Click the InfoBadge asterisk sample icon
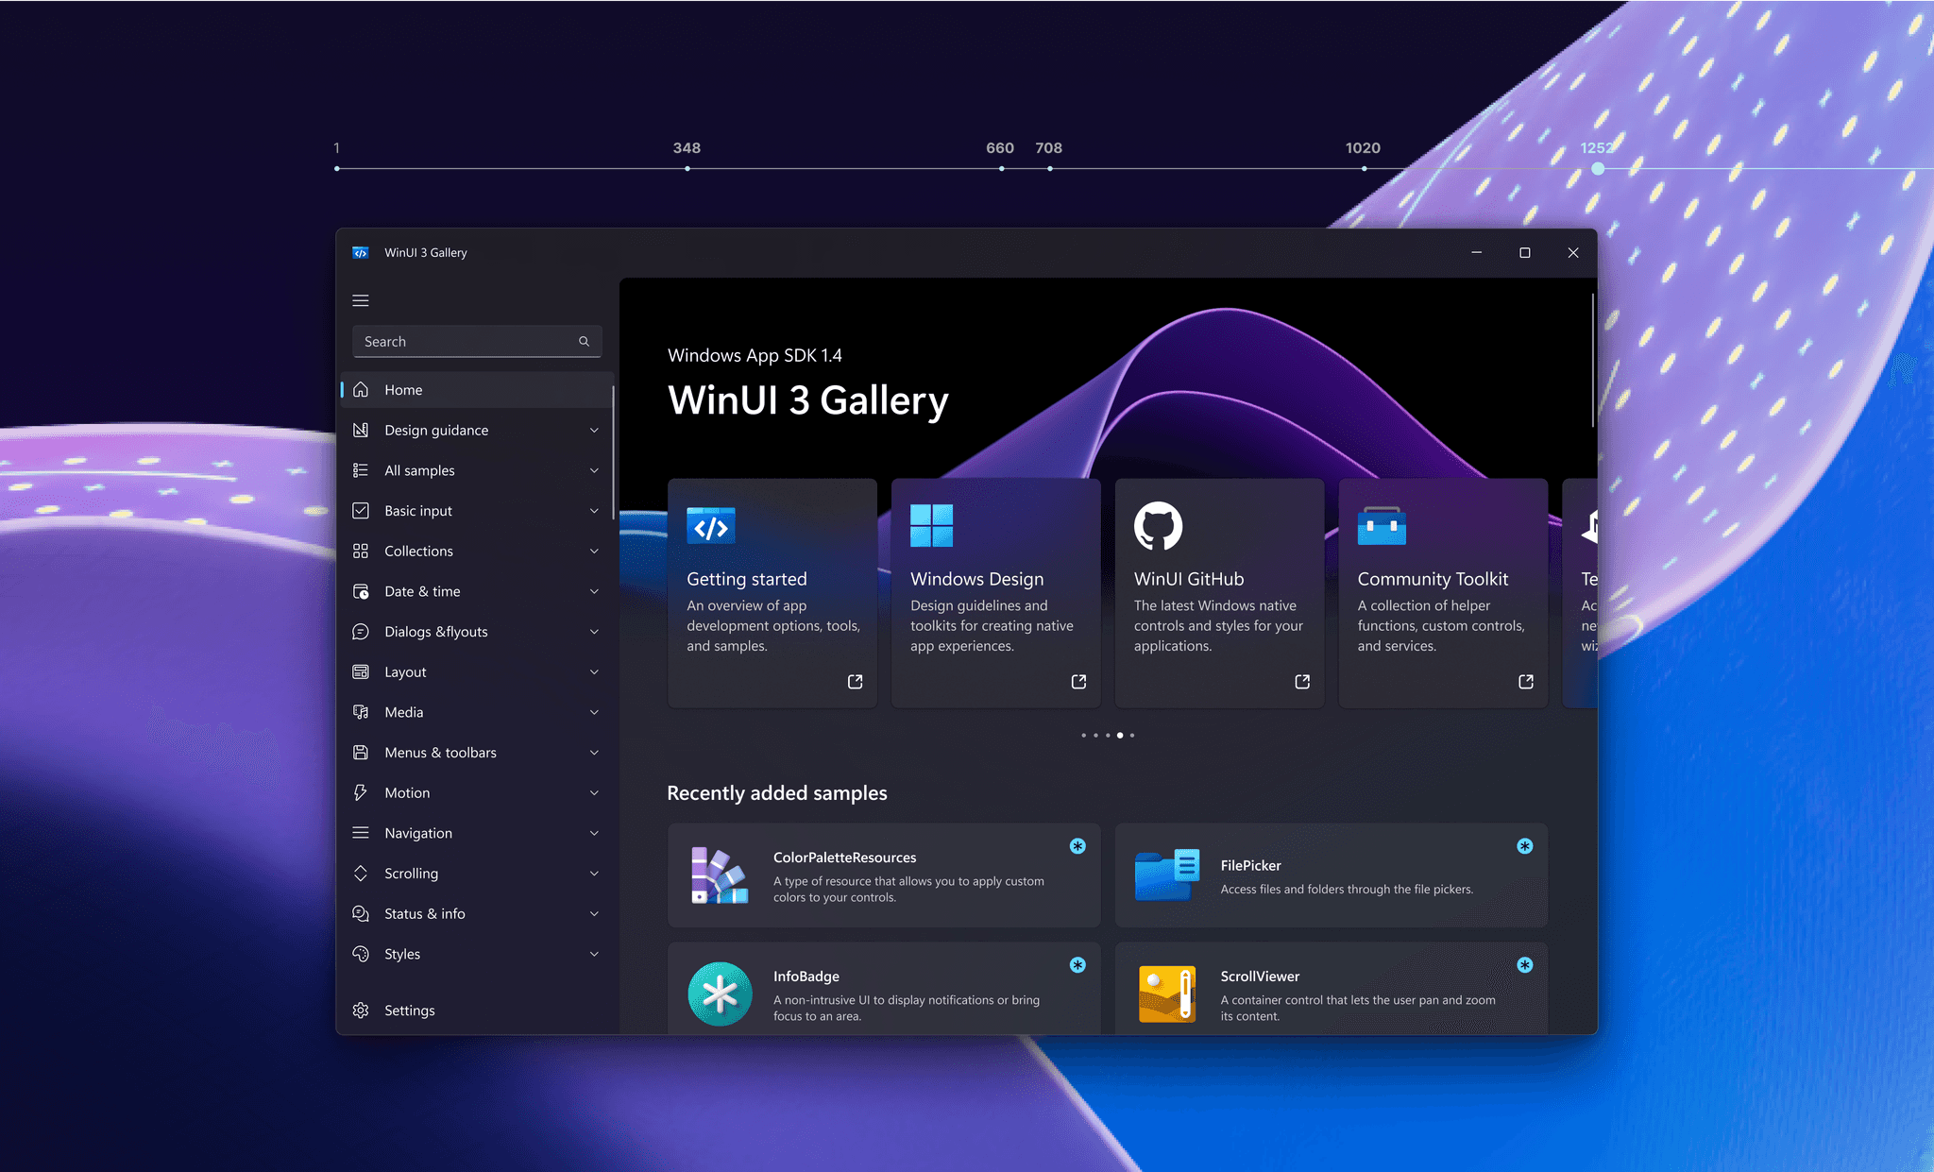This screenshot has height=1172, width=1934. (x=720, y=994)
